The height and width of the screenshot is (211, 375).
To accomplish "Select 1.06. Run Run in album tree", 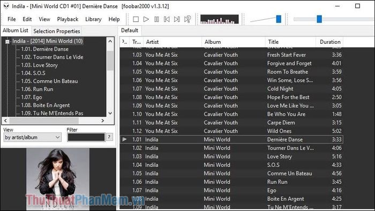I will coord(37,89).
